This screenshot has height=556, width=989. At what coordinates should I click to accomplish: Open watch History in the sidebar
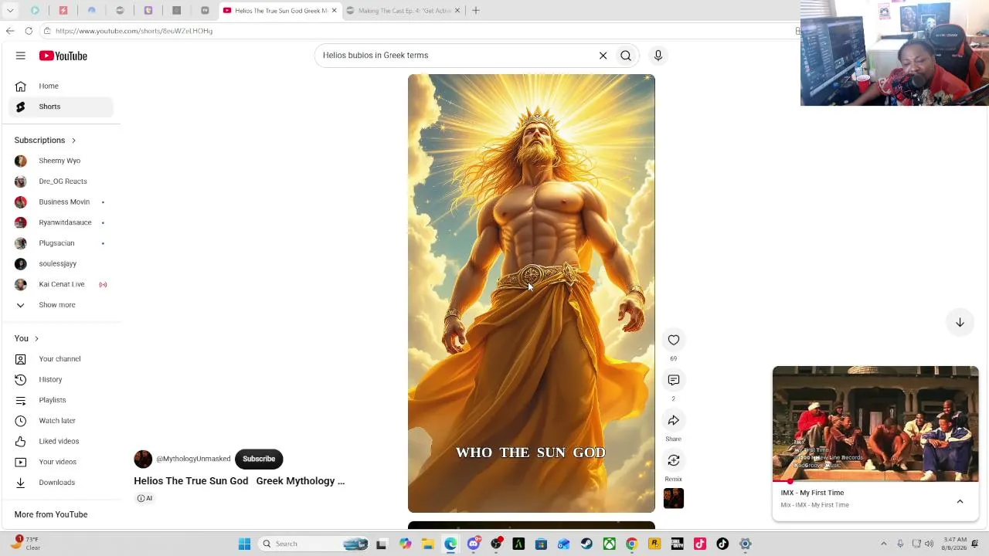point(62,379)
